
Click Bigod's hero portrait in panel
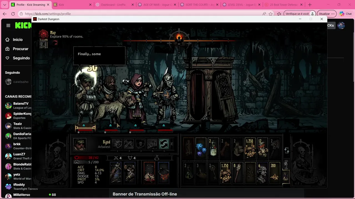[x=80, y=144]
